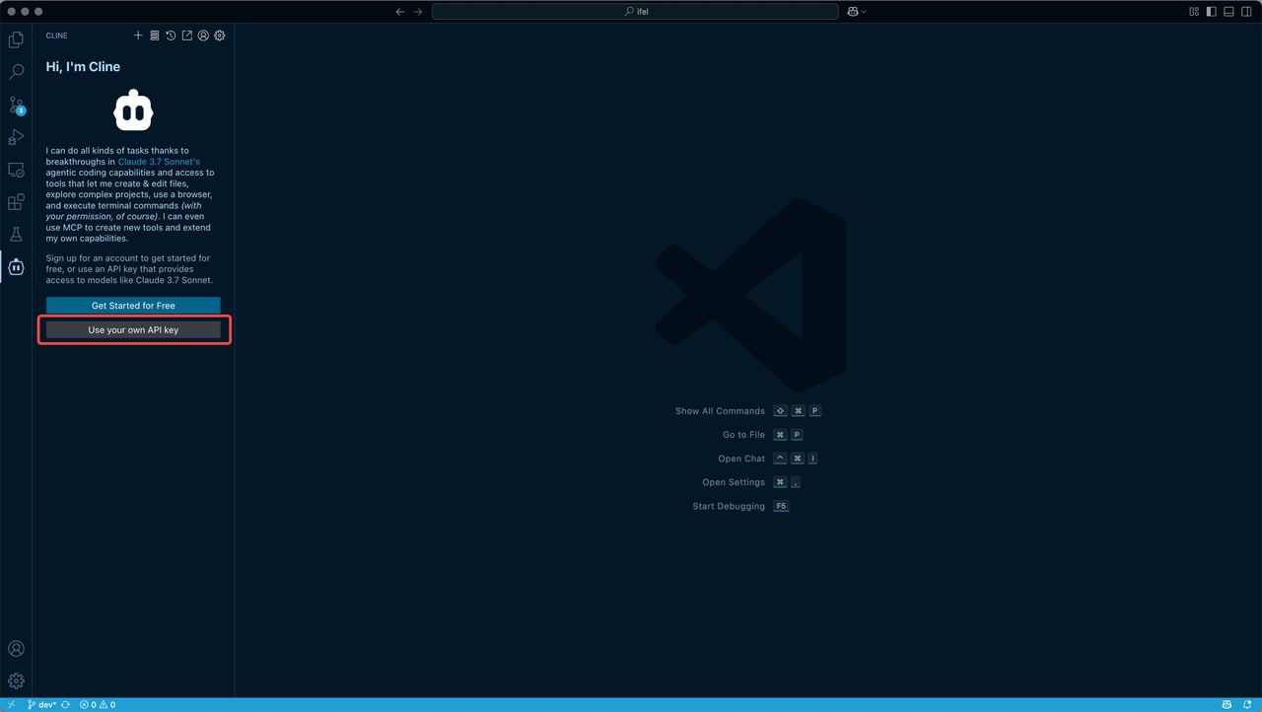Open the Claude 3.7 Sonnet's link
This screenshot has width=1262, height=712.
pos(159,162)
